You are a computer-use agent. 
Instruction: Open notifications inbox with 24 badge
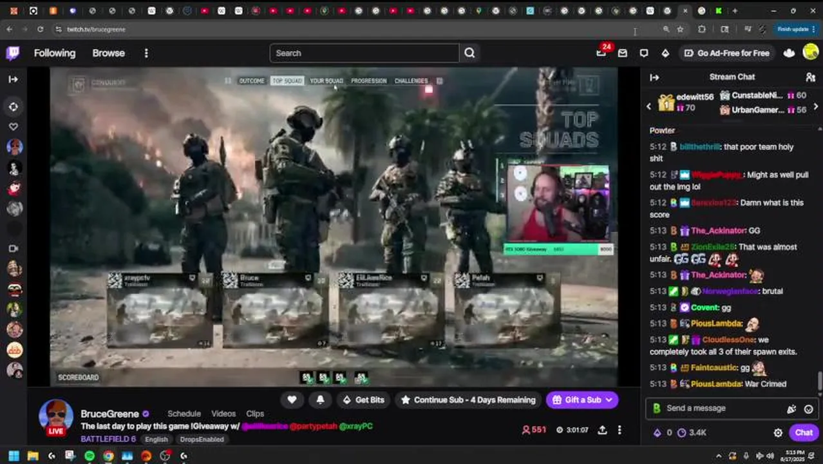pyautogui.click(x=601, y=53)
